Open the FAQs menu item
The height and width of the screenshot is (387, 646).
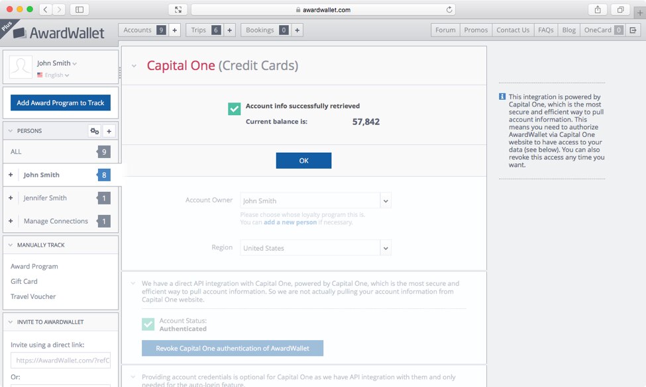(546, 30)
